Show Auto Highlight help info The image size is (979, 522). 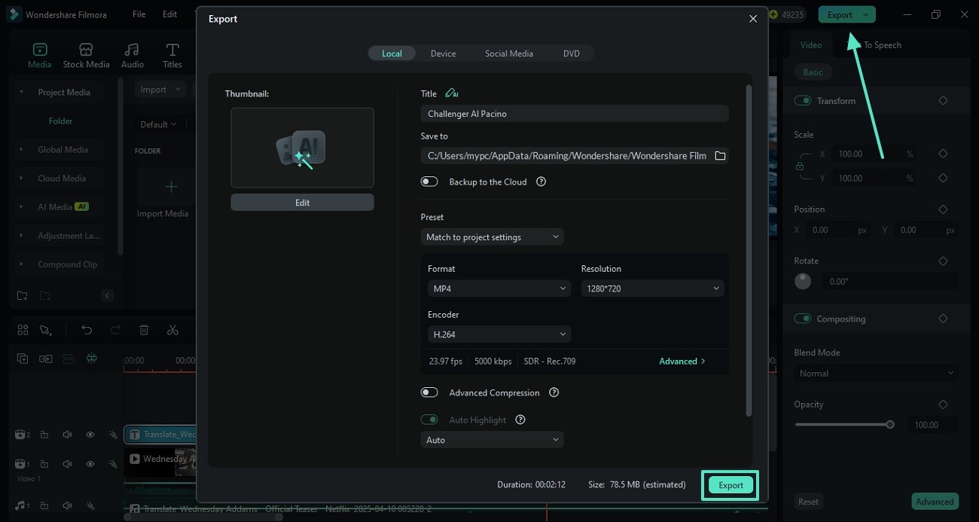520,420
